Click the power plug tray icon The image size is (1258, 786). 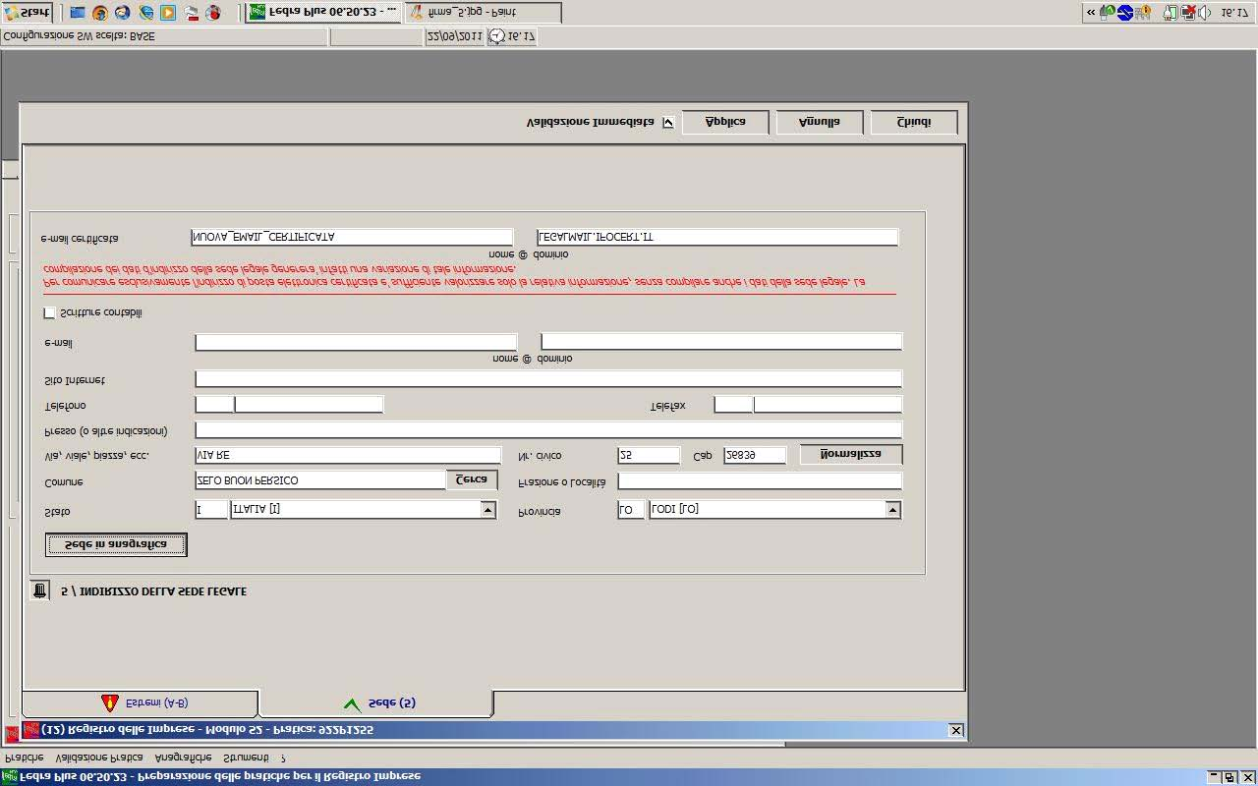(1170, 13)
